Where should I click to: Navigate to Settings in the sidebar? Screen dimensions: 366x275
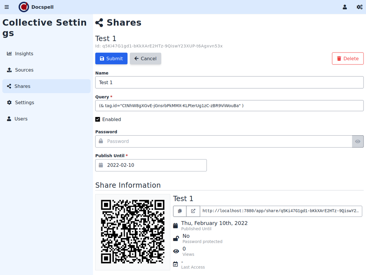(x=24, y=103)
